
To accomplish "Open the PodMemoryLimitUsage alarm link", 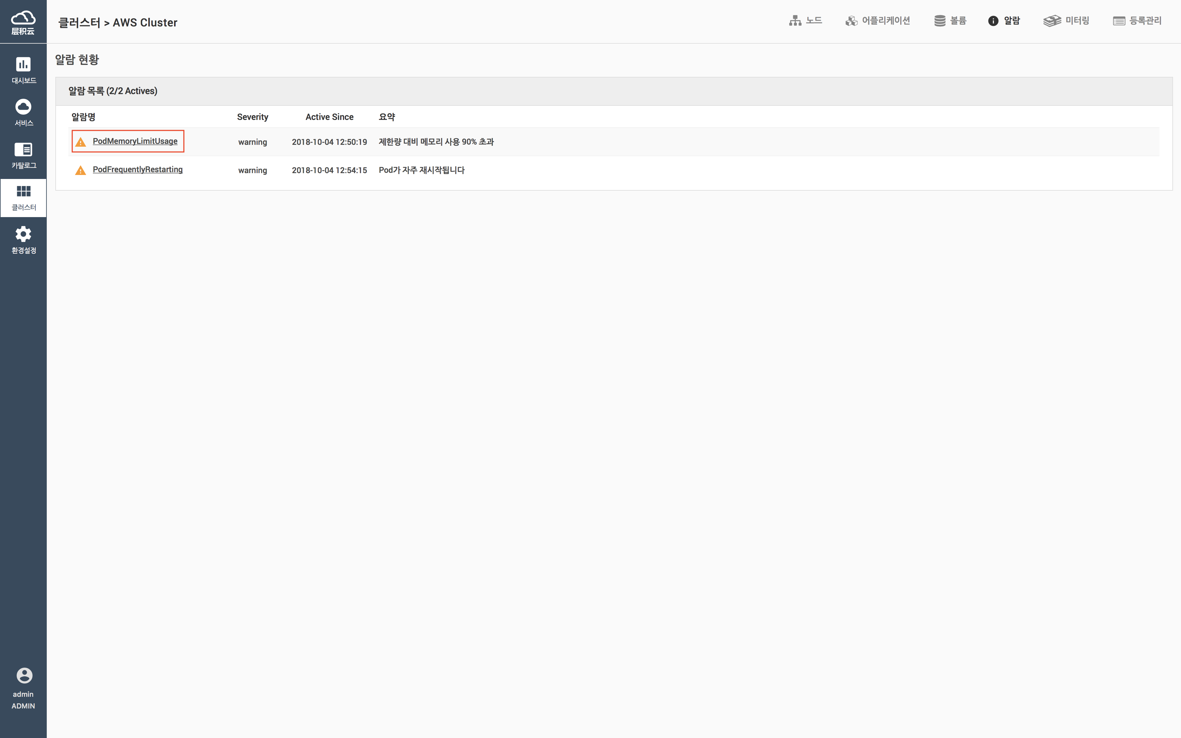I will tap(135, 141).
